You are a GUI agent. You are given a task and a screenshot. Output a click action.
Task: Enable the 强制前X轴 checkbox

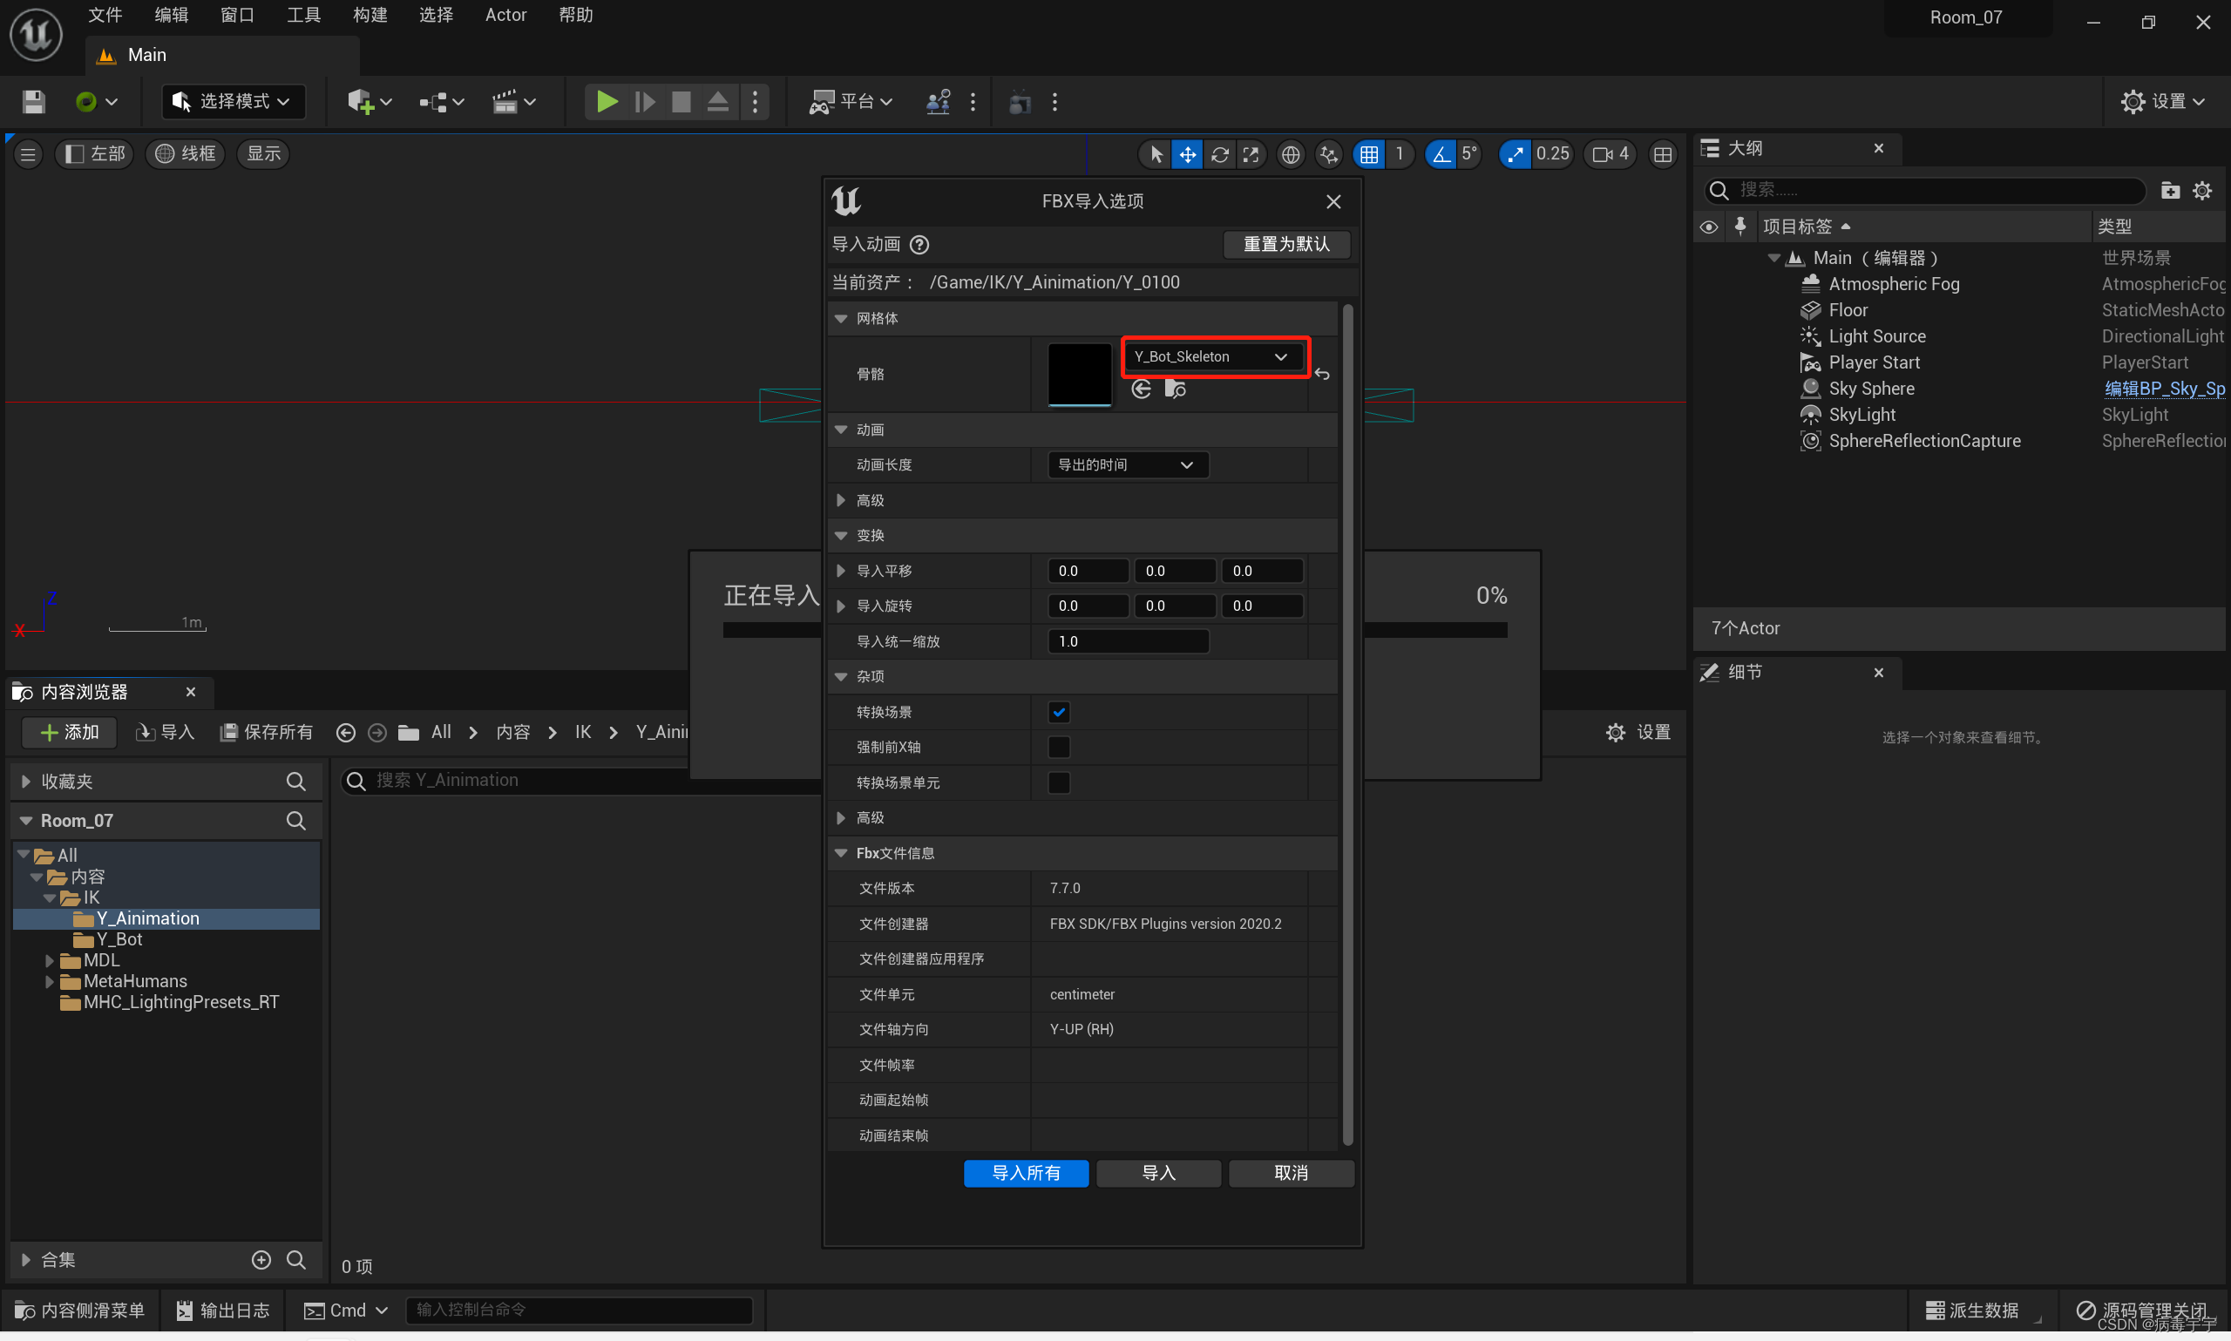(1058, 748)
